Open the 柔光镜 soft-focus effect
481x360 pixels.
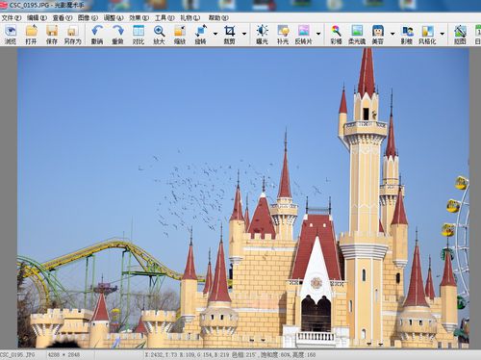pyautogui.click(x=357, y=35)
